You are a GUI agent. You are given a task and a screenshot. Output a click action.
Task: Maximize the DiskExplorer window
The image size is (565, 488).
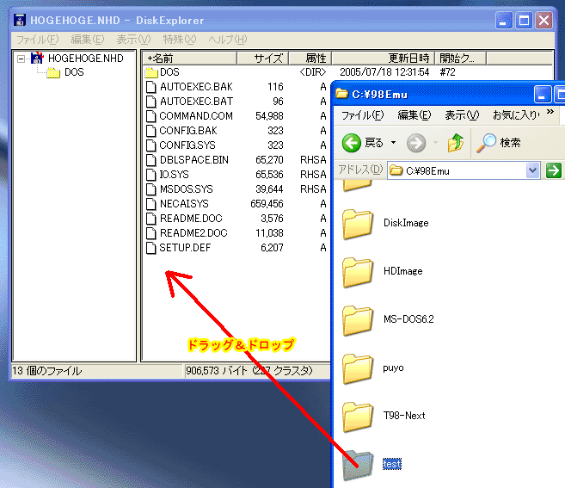[524, 21]
